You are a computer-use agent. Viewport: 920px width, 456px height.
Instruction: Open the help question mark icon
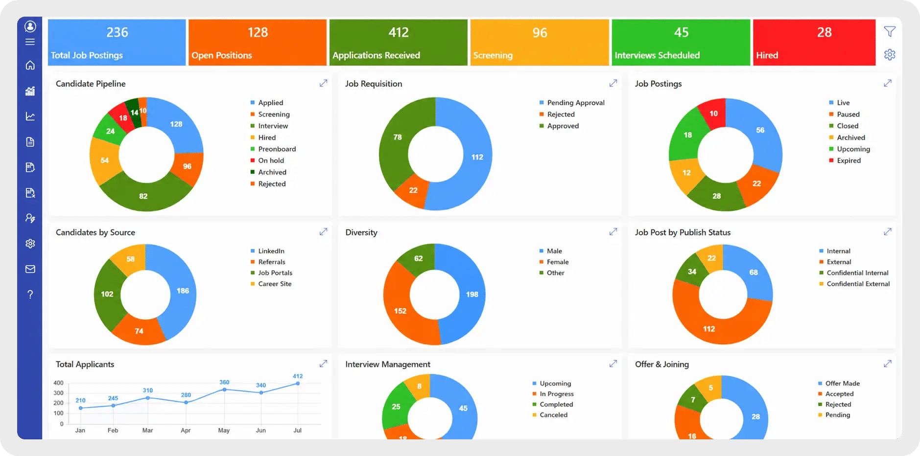coord(30,295)
